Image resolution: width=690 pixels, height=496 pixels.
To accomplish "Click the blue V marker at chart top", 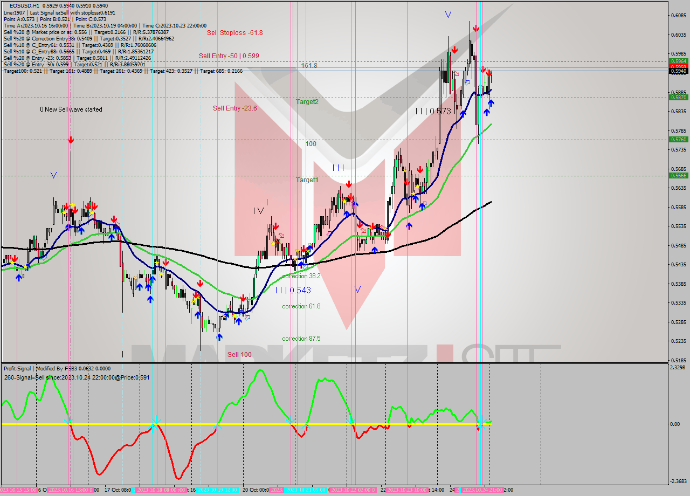I will (448, 15).
